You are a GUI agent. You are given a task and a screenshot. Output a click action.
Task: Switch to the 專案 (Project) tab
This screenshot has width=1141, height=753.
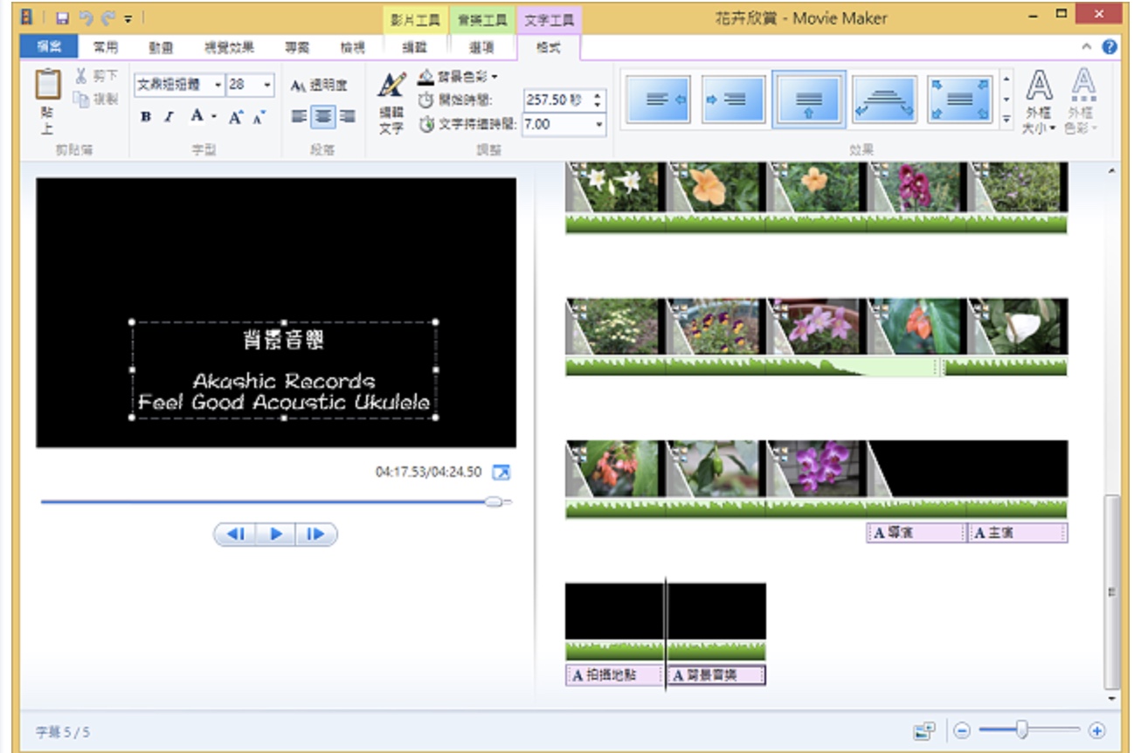tap(297, 47)
